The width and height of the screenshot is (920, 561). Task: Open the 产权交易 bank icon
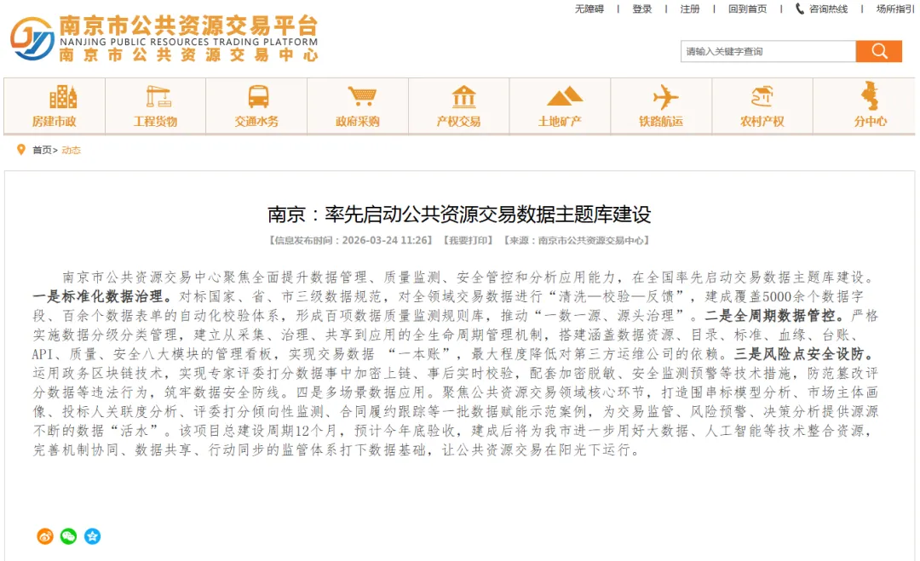point(463,97)
